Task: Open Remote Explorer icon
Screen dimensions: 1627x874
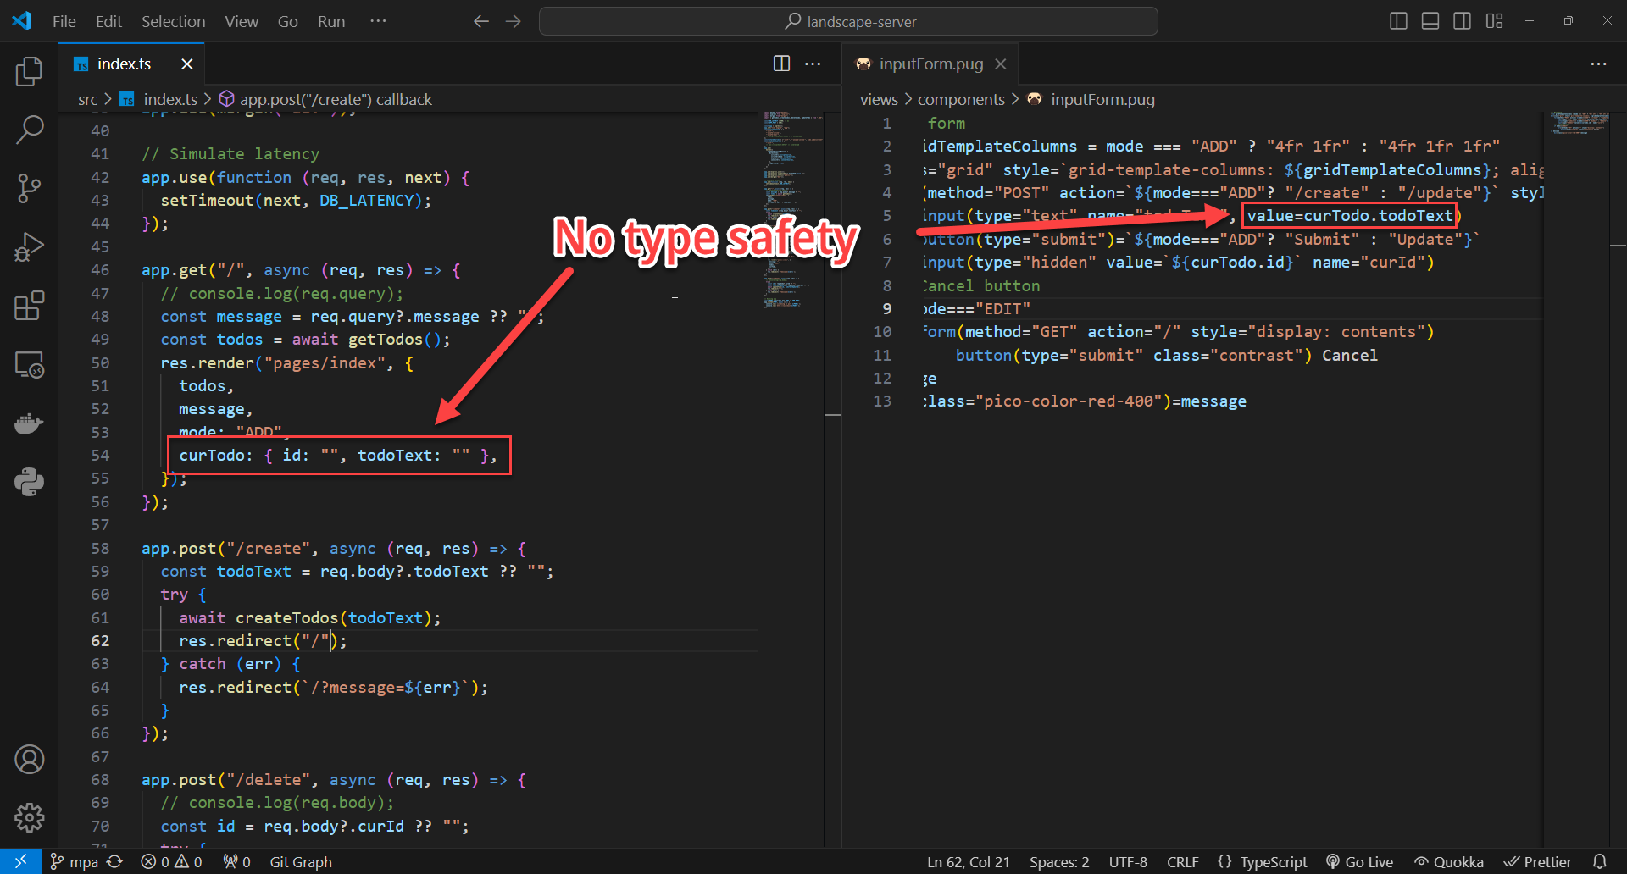Action: point(29,365)
